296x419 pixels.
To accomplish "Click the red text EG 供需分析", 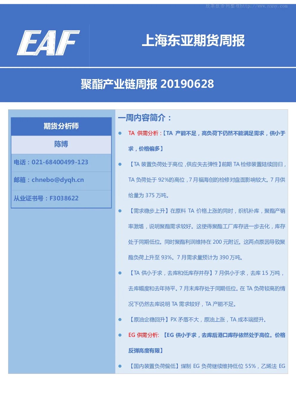I will [144, 335].
